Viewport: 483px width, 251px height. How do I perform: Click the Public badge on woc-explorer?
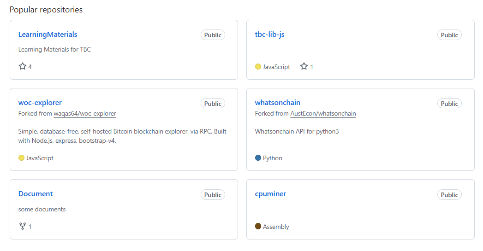[213, 104]
